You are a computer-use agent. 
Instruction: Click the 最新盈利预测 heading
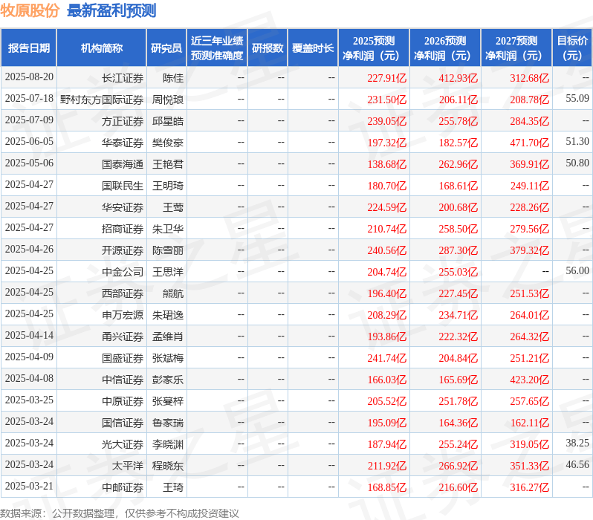click(x=111, y=10)
